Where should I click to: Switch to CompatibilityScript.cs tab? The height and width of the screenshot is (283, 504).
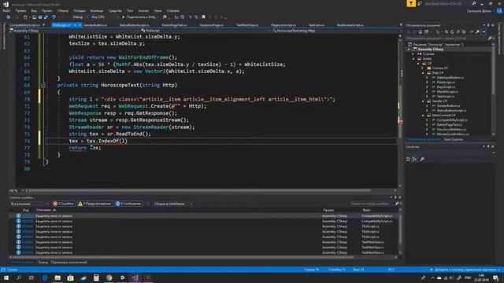point(24,24)
